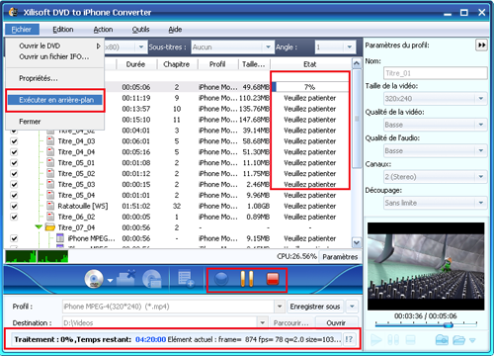Choose Exécuter en arrière-plan menu item

(55, 100)
